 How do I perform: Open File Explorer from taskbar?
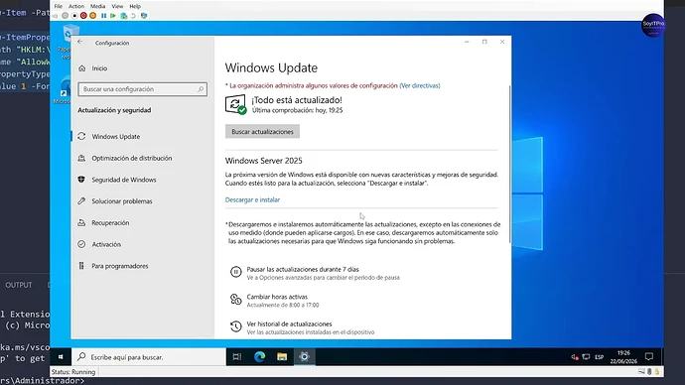(x=282, y=357)
